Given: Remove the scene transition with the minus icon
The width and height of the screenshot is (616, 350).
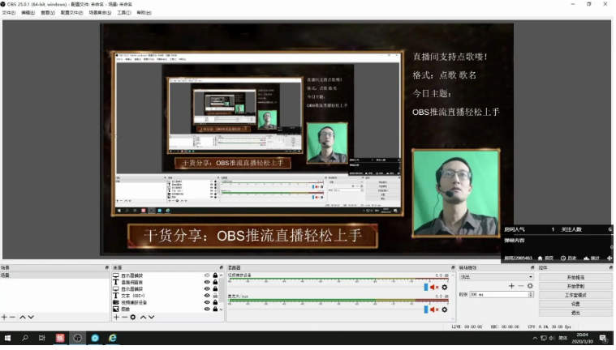Looking at the screenshot, I should pos(521,286).
